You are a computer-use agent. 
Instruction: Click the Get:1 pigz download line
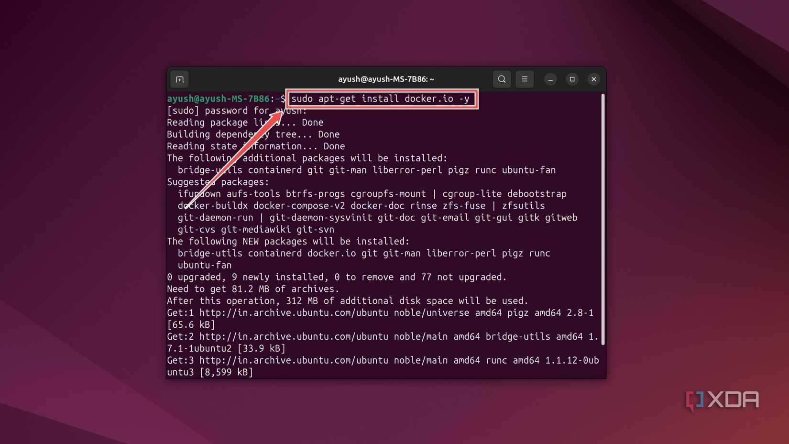point(380,313)
